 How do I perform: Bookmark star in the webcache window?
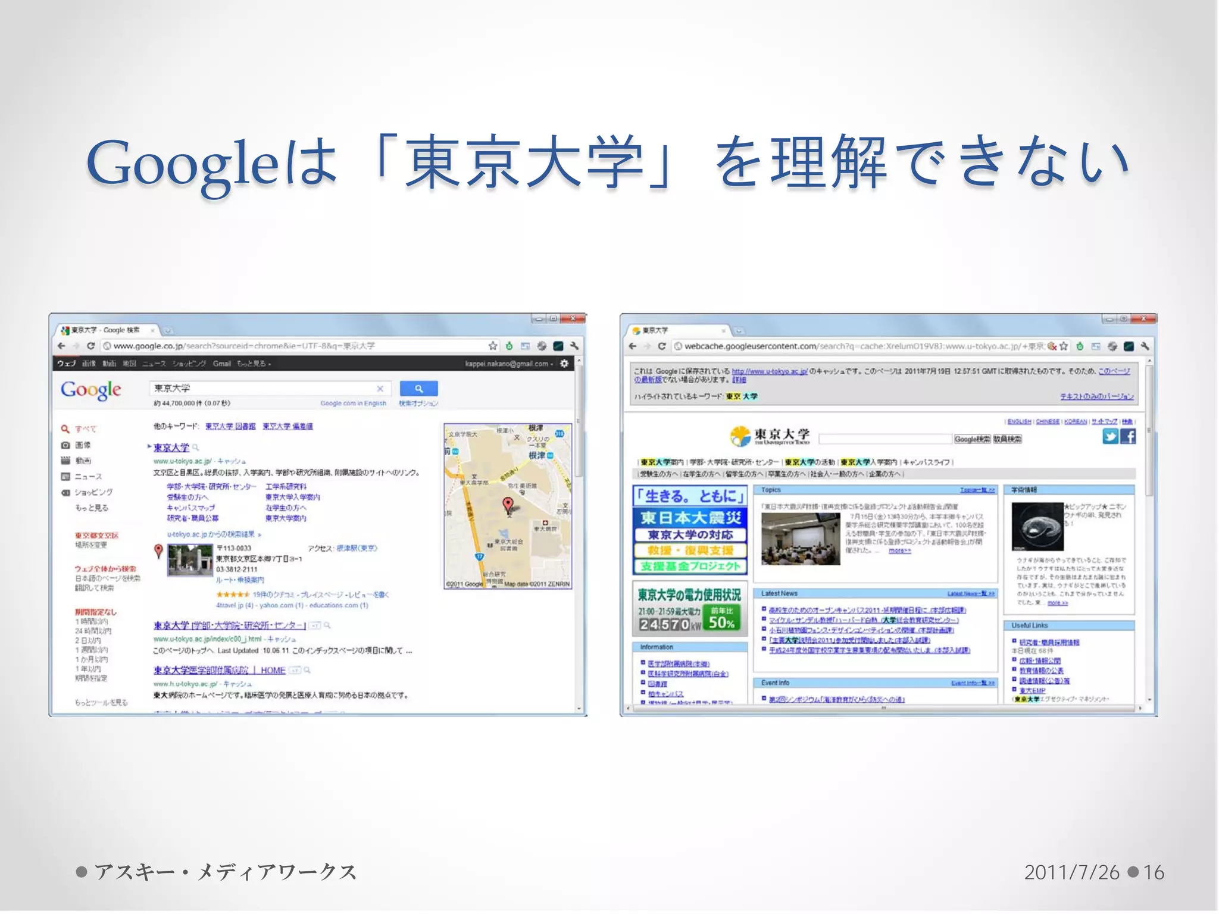tap(1064, 346)
